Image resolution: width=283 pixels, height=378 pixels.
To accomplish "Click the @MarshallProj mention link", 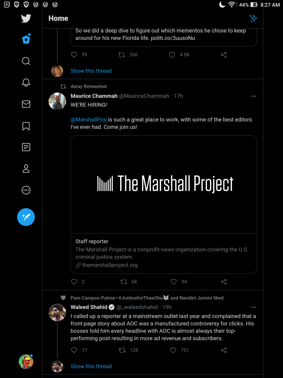I will [88, 120].
